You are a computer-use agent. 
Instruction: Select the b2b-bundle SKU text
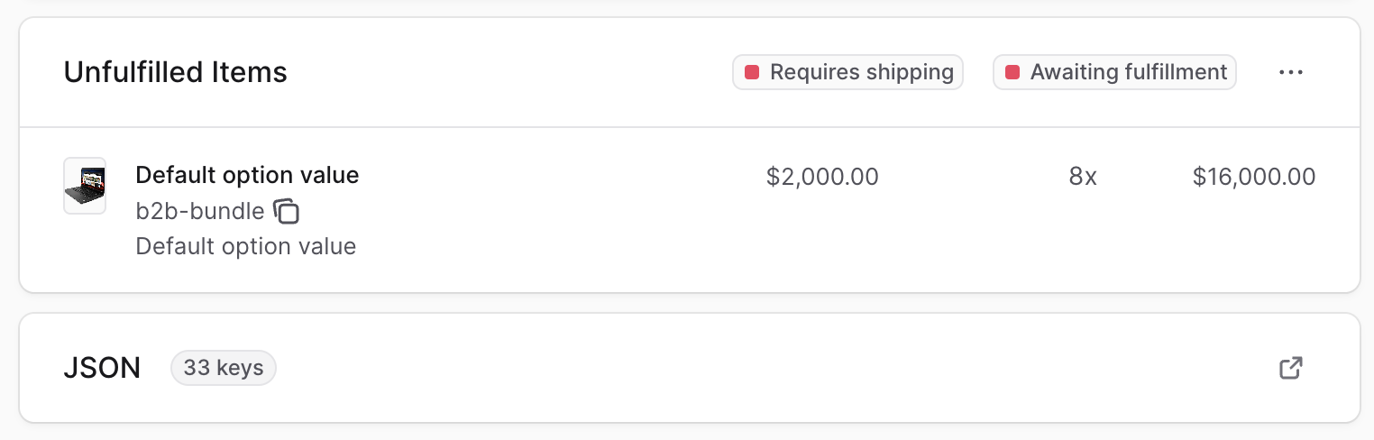(x=199, y=211)
